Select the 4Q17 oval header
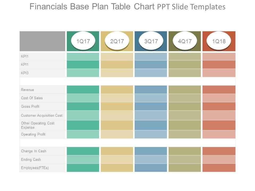The height and width of the screenshot is (191, 255). pyautogui.click(x=185, y=41)
